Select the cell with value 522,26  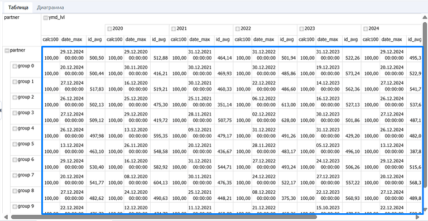[352, 54]
